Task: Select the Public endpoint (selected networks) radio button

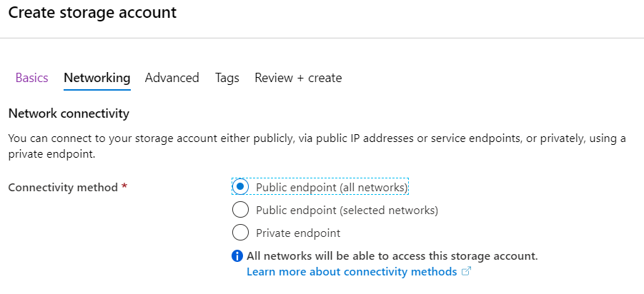Action: coord(240,210)
